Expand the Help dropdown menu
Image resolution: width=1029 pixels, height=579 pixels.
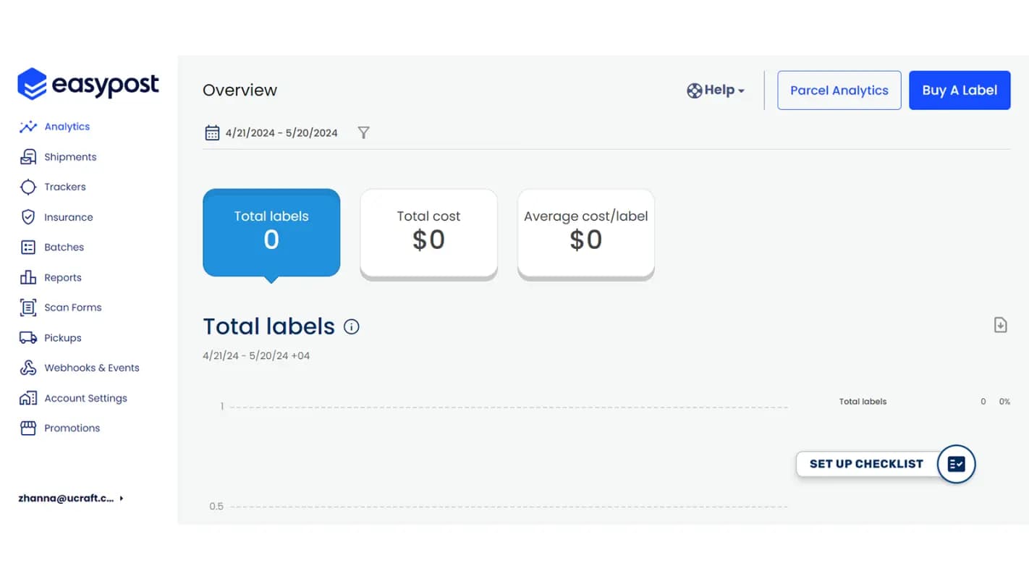pyautogui.click(x=716, y=90)
